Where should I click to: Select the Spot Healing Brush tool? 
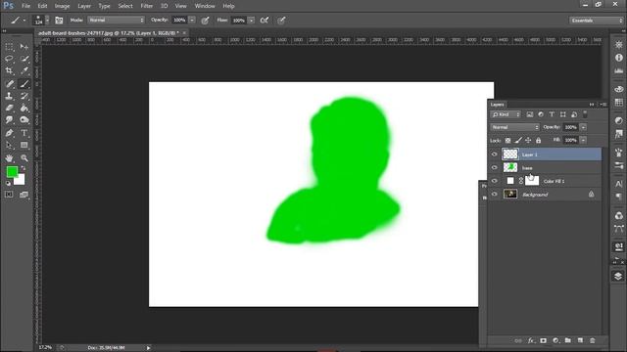tap(9, 84)
